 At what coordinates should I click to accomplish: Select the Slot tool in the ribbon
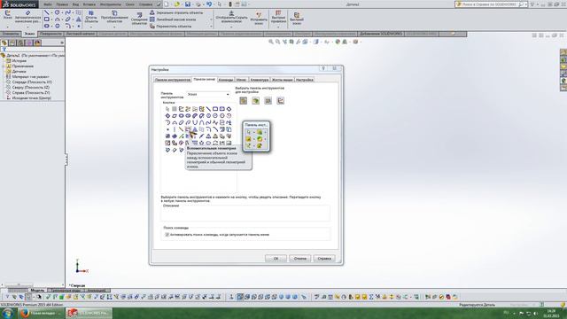pyautogui.click(x=47, y=26)
